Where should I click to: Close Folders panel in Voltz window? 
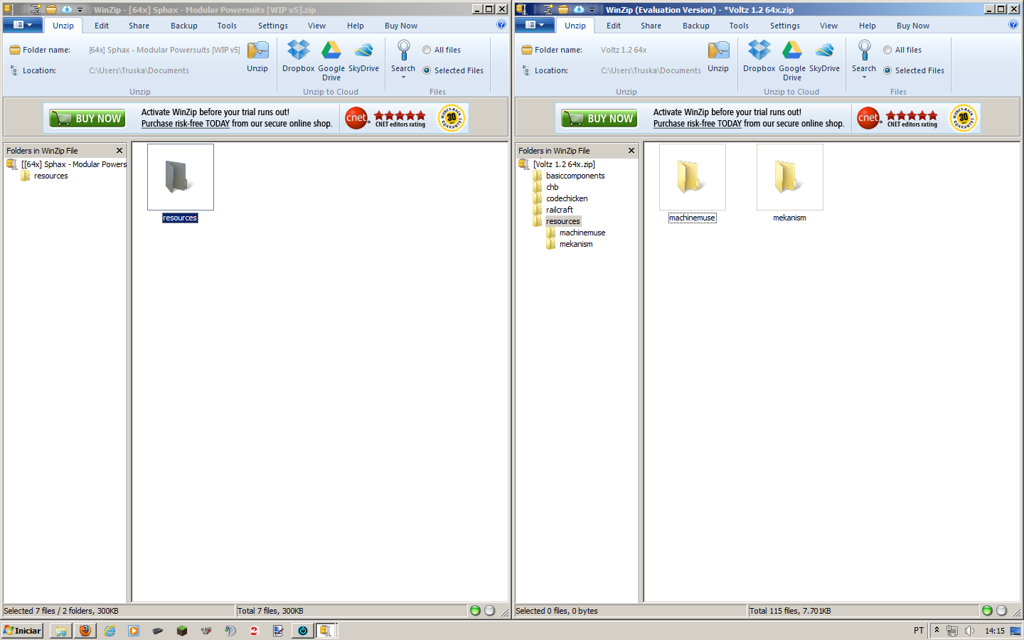[x=631, y=151]
